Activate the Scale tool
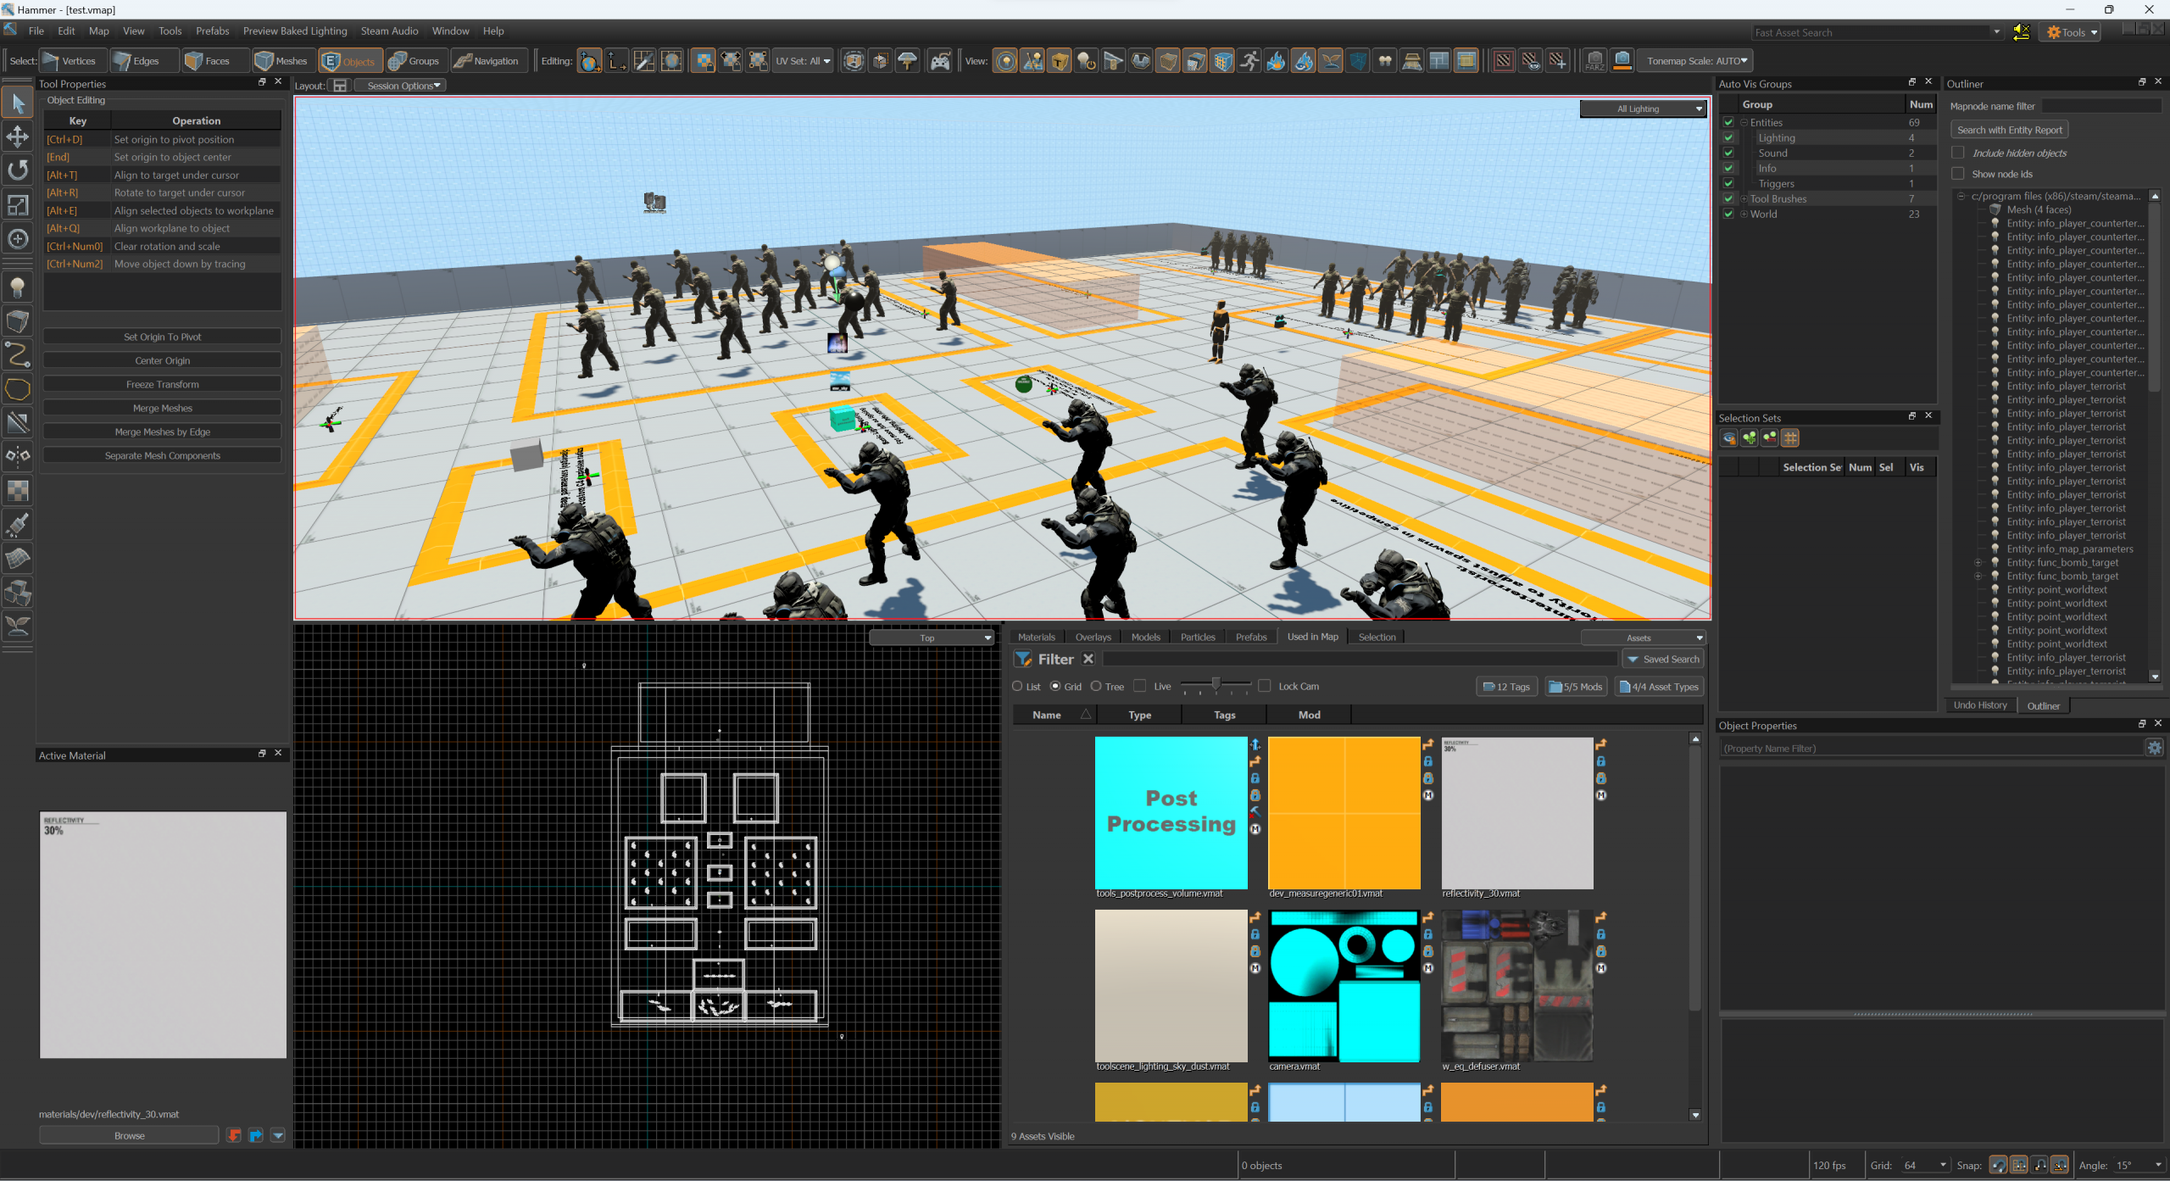2170x1181 pixels. [x=18, y=205]
